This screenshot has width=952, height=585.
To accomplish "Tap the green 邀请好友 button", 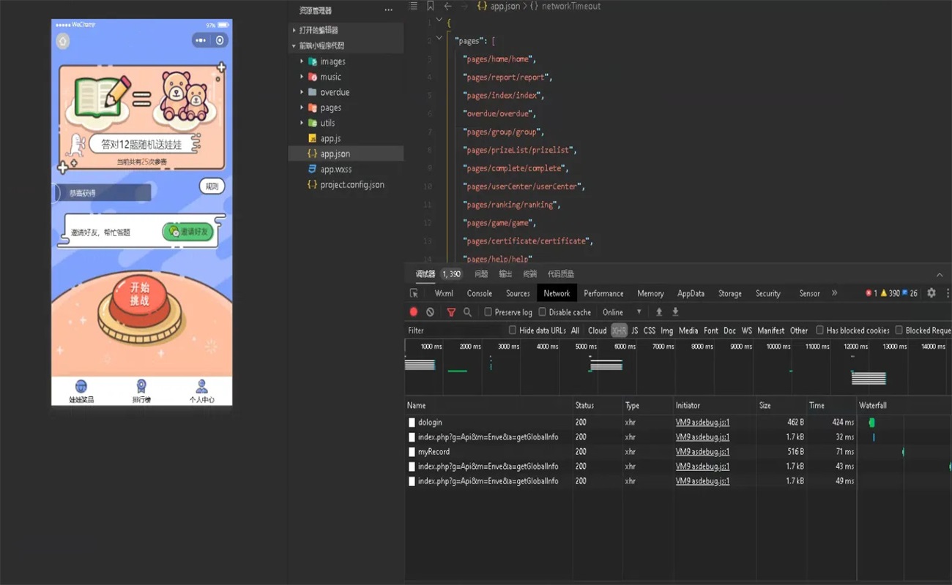I will (x=188, y=232).
